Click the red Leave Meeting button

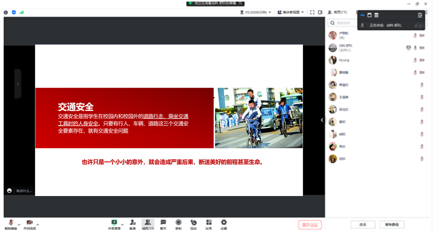[x=310, y=225]
